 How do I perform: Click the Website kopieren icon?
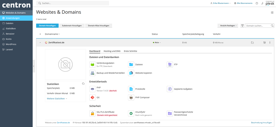pos(131,73)
